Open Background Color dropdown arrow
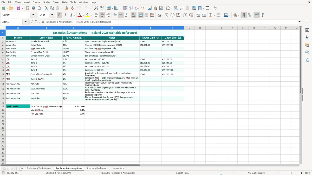Viewport: 312px width, 175px height. [x=91, y=15]
